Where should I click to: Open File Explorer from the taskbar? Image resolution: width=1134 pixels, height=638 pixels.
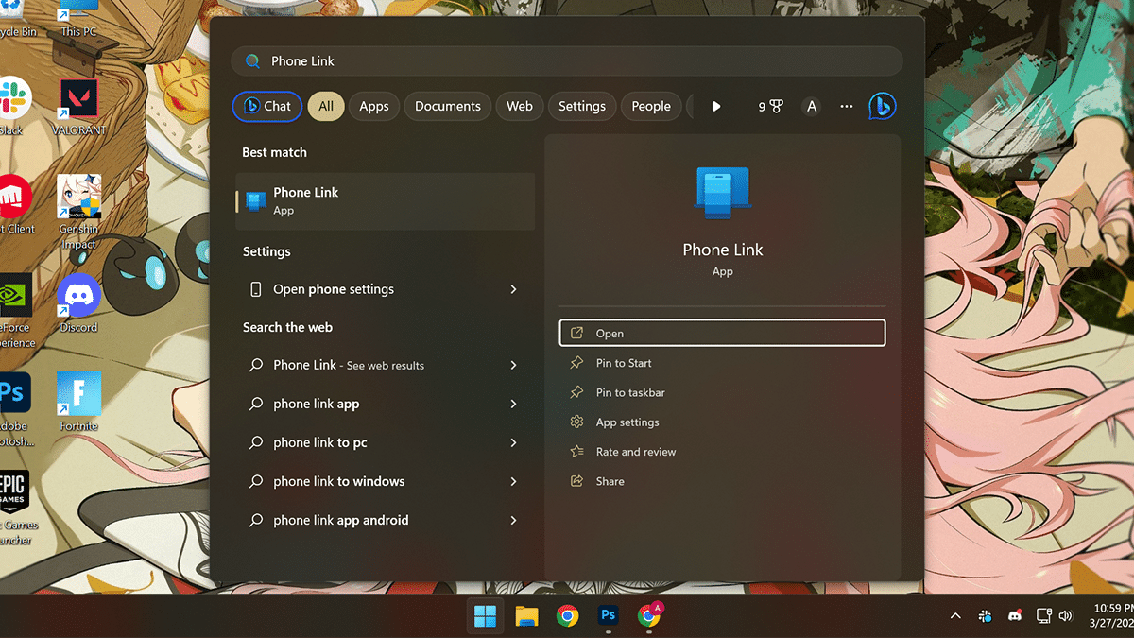pos(526,616)
